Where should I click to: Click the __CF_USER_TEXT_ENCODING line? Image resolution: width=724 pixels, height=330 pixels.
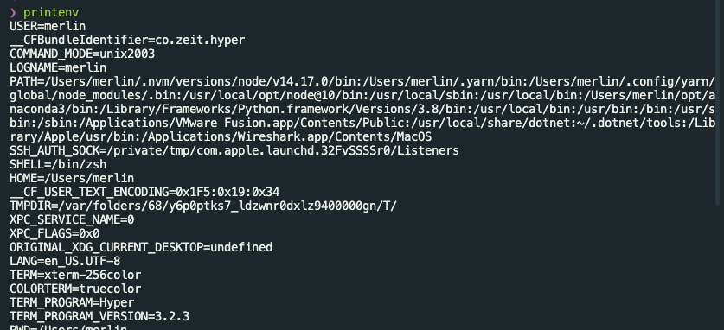tap(144, 192)
